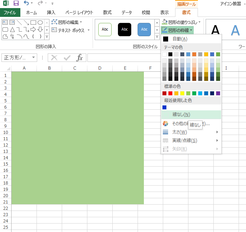Open the 図形の塗りつぶし dropdown
The height and width of the screenshot is (232, 246).
tap(181, 22)
